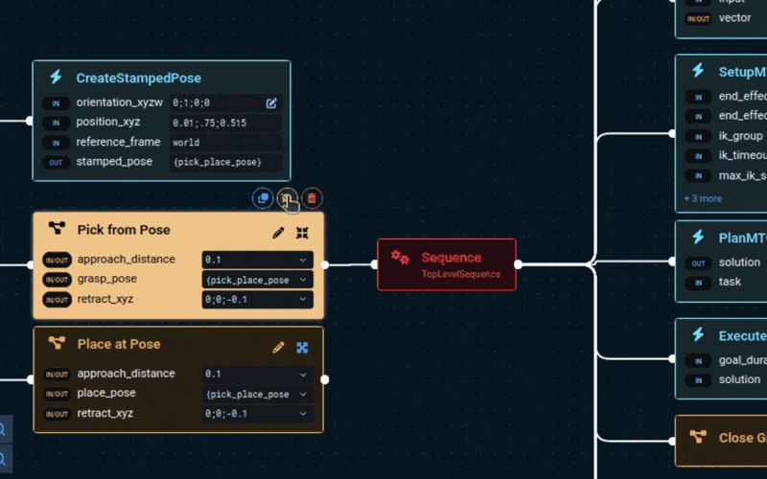The width and height of the screenshot is (767, 479).
Task: Expand the '+ 3 more' ports link
Action: (x=703, y=198)
